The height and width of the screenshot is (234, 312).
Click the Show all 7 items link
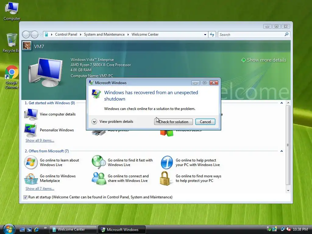pyautogui.click(x=40, y=189)
